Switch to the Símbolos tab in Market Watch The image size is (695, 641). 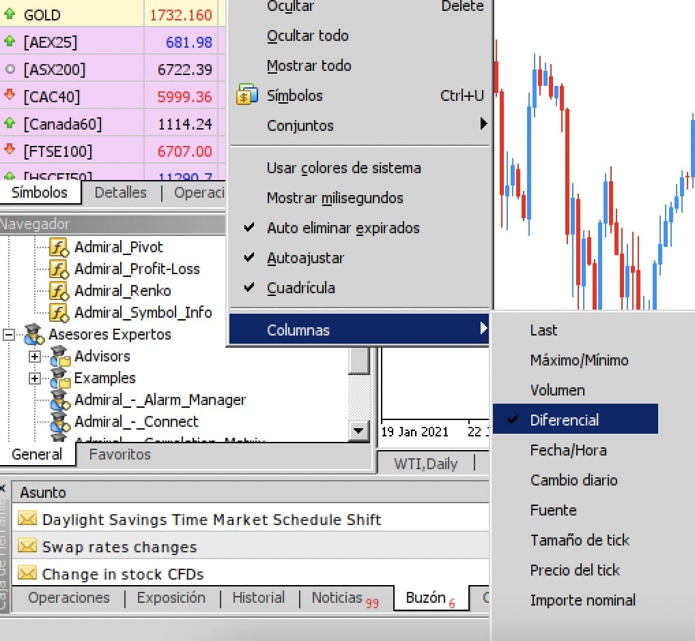click(x=40, y=192)
